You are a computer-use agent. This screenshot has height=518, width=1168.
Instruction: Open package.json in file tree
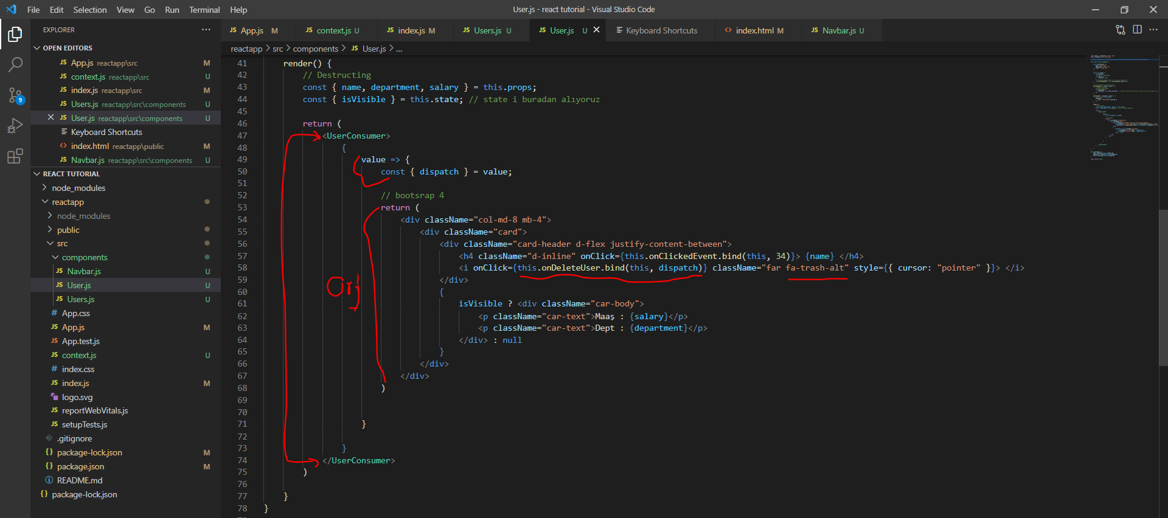tap(80, 466)
